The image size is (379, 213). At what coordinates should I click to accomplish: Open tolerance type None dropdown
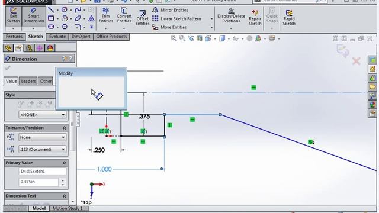point(42,137)
